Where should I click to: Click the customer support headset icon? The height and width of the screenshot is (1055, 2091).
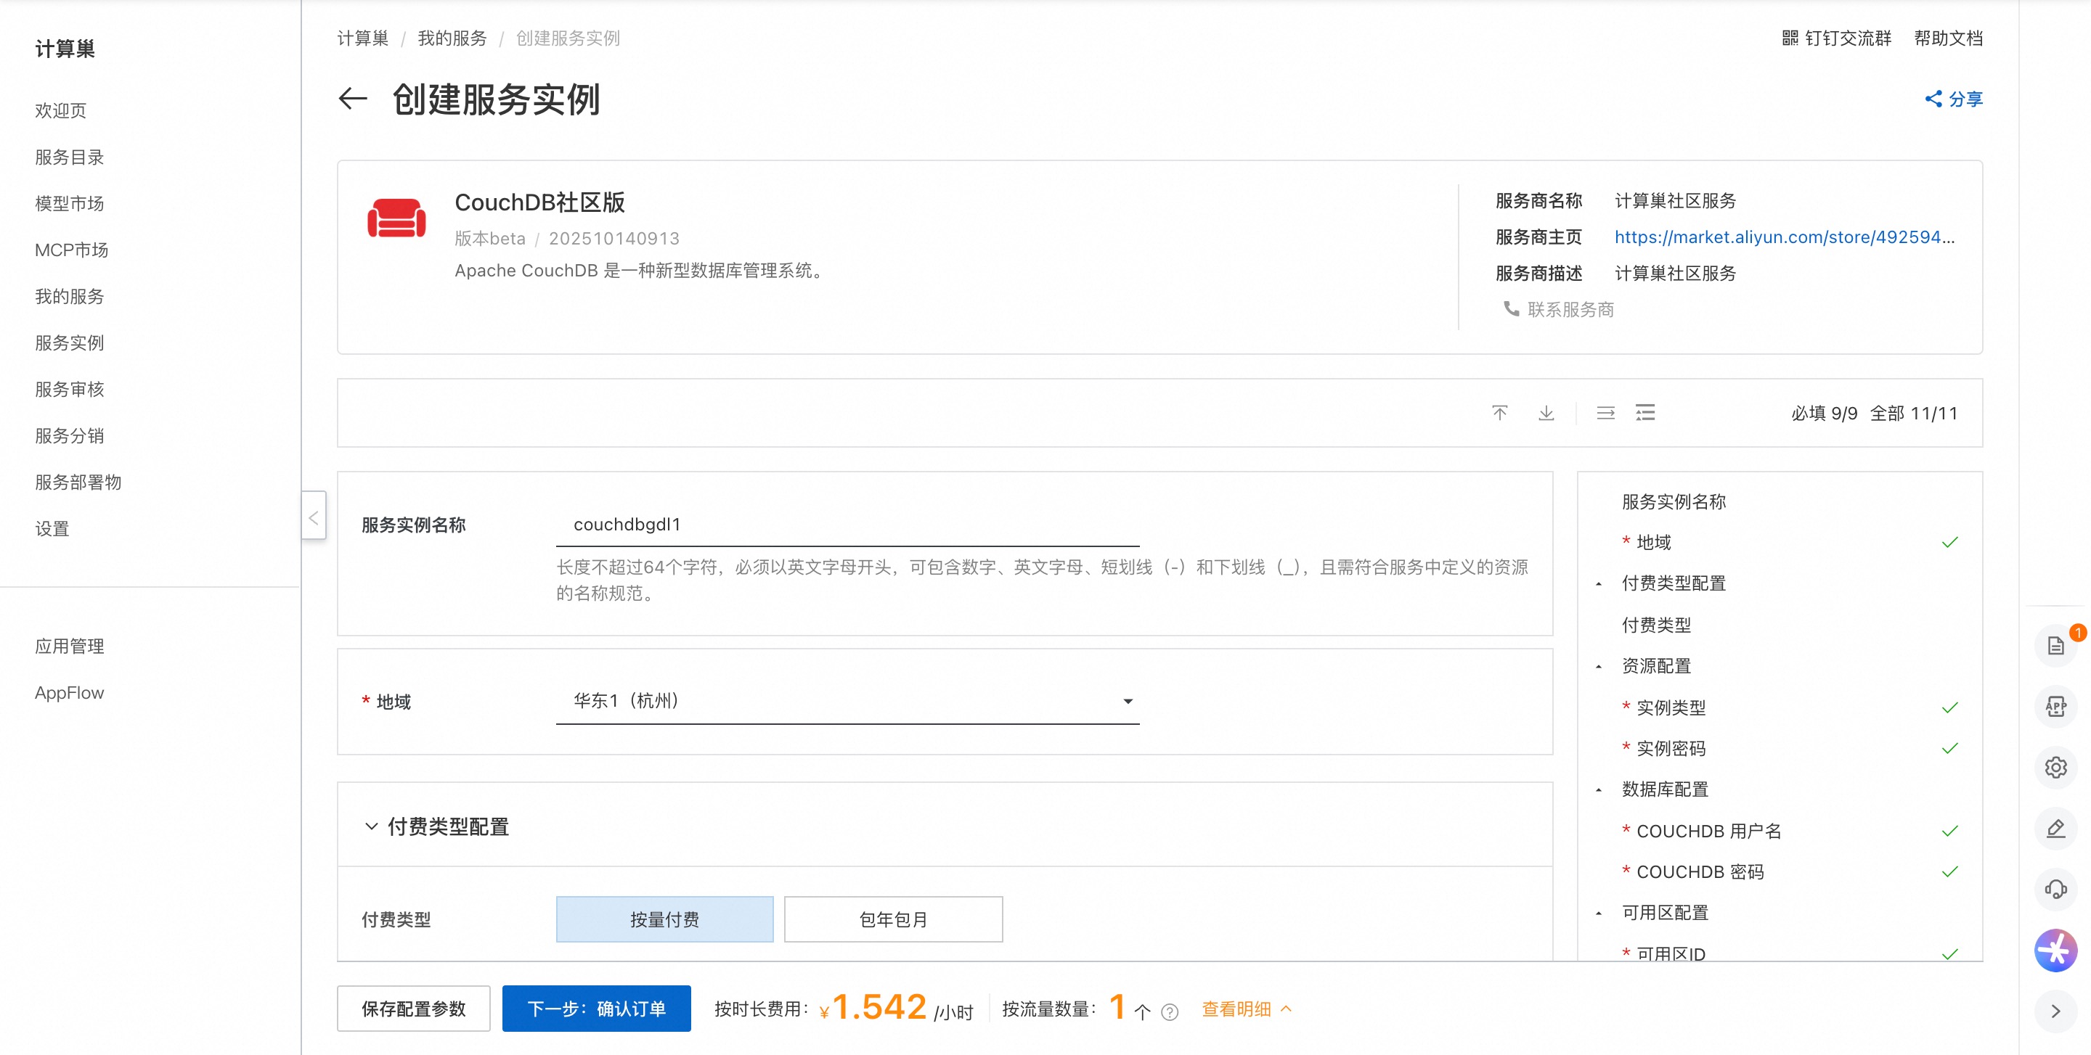[2055, 889]
